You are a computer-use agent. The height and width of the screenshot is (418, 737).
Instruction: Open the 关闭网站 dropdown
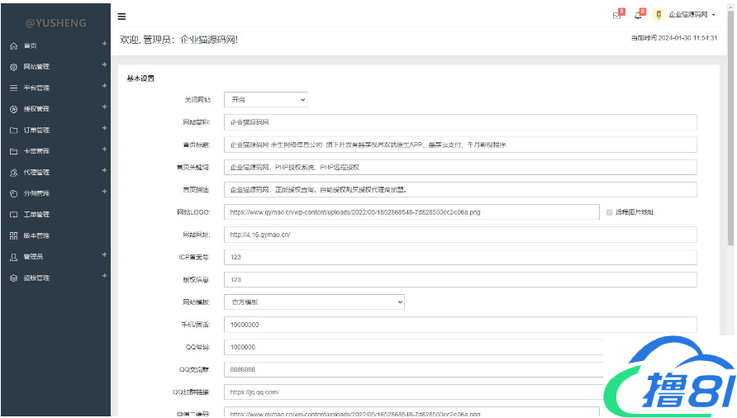(x=265, y=99)
